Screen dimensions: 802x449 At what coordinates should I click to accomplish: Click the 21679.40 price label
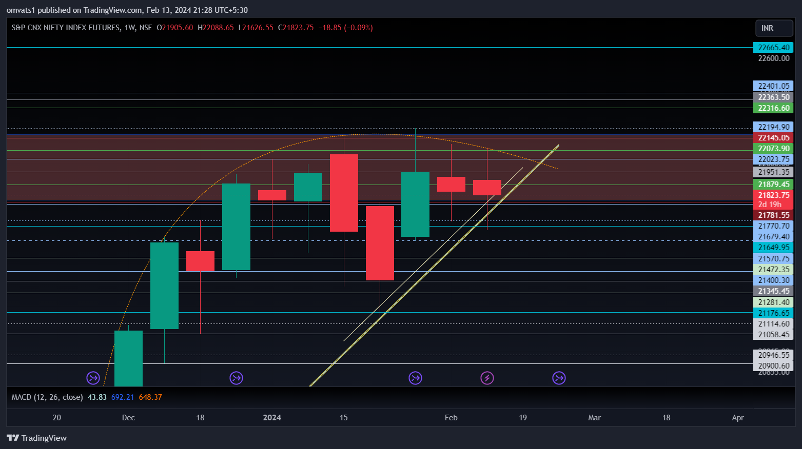pyautogui.click(x=773, y=237)
